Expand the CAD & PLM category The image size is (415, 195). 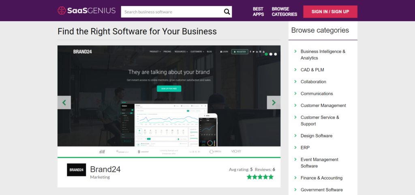click(312, 70)
